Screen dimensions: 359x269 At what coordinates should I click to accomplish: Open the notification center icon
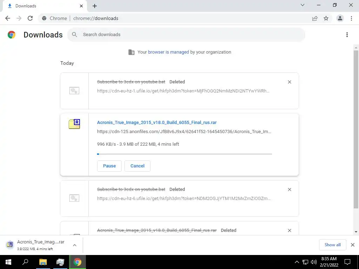click(x=347, y=262)
